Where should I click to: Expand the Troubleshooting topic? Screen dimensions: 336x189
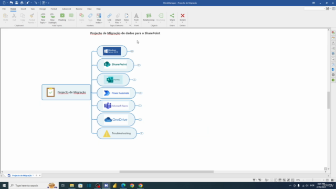pos(142,133)
